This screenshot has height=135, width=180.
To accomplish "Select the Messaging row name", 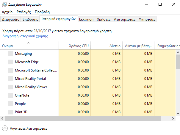I will (23, 54).
